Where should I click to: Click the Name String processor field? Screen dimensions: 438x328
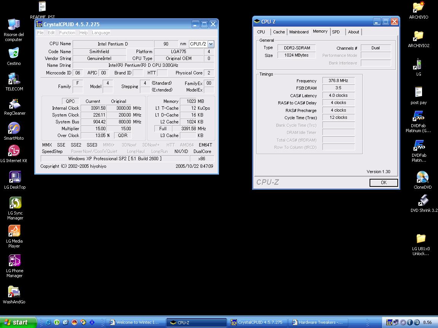(143, 65)
